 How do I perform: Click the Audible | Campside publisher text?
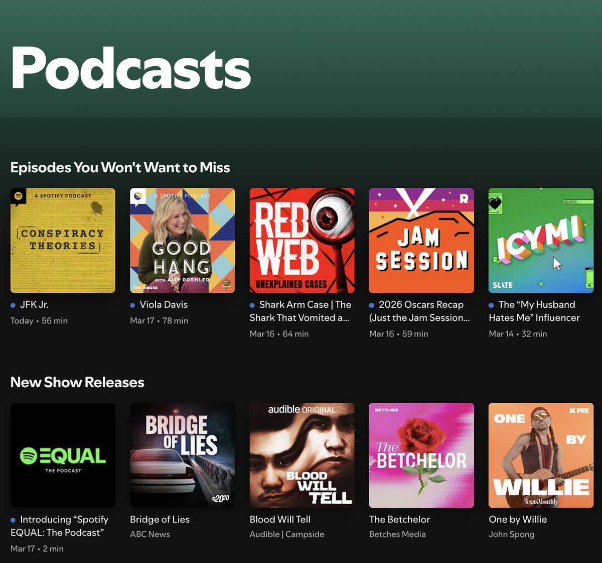287,534
